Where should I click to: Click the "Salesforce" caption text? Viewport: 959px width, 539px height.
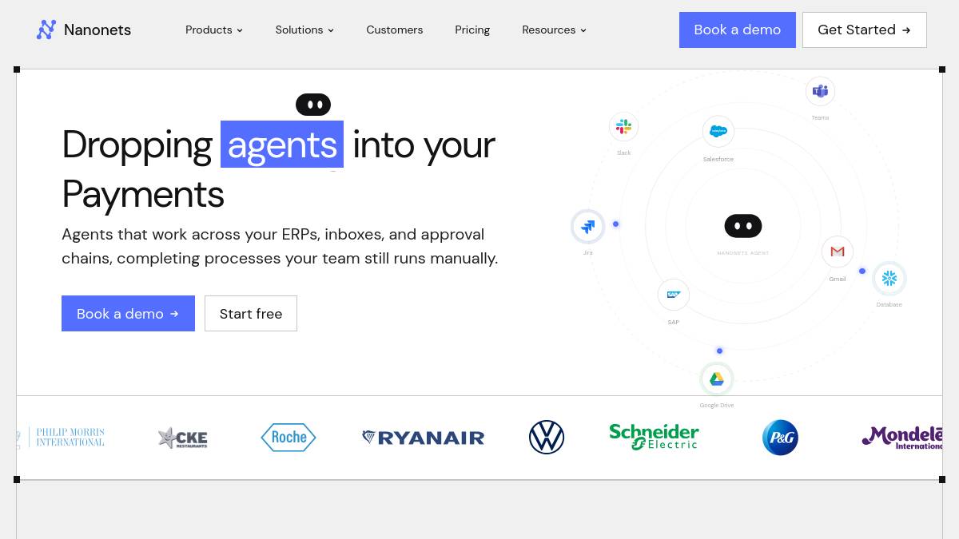tap(718, 159)
